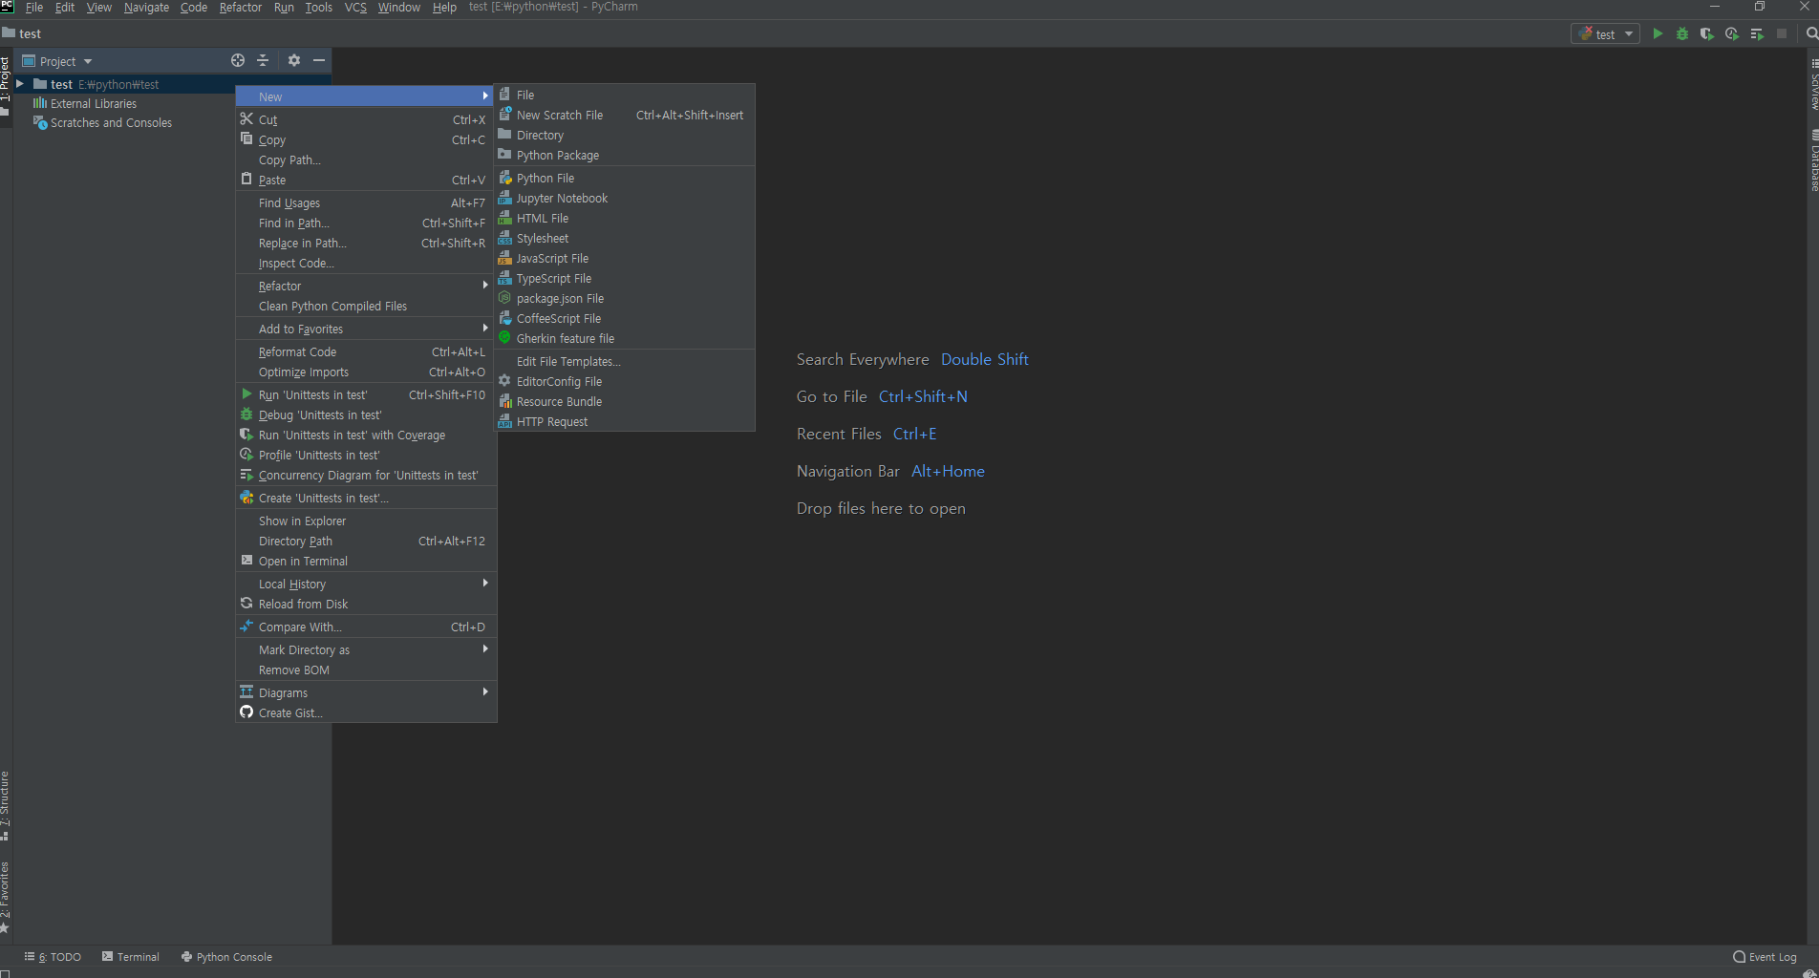This screenshot has width=1819, height=978.
Task: Open the Tools menu in the menu bar
Action: 319,8
